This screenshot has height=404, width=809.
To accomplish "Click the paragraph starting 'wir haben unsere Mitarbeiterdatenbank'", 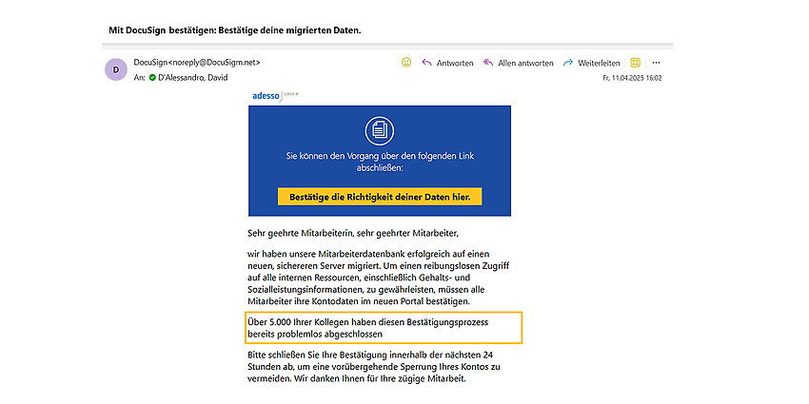I will [379, 278].
